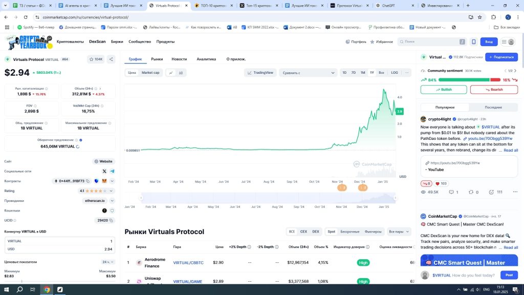Set chart range to 7D
The width and height of the screenshot is (524, 295).
(353, 73)
